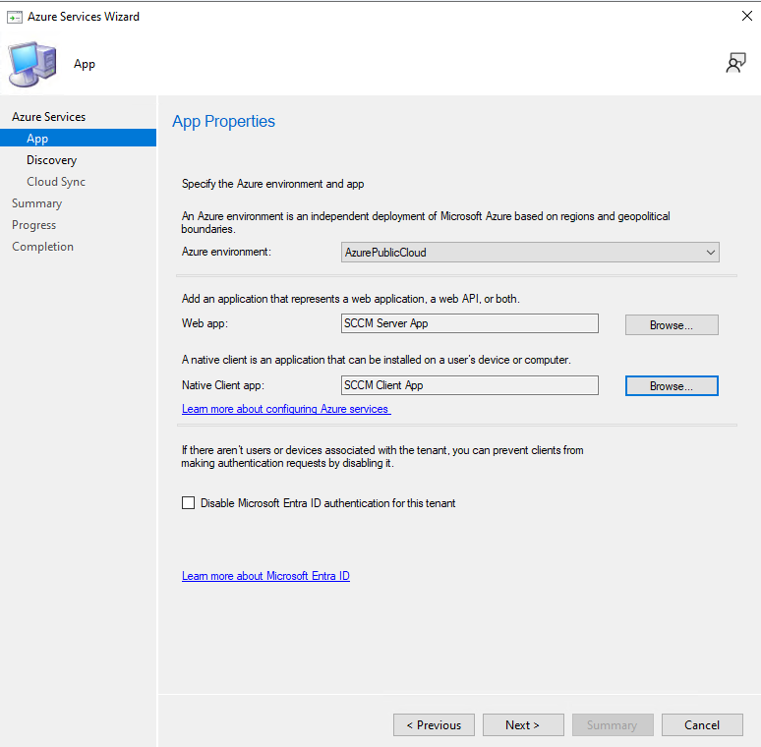Image resolution: width=761 pixels, height=747 pixels.
Task: Browse for the Native Client app
Action: point(672,386)
